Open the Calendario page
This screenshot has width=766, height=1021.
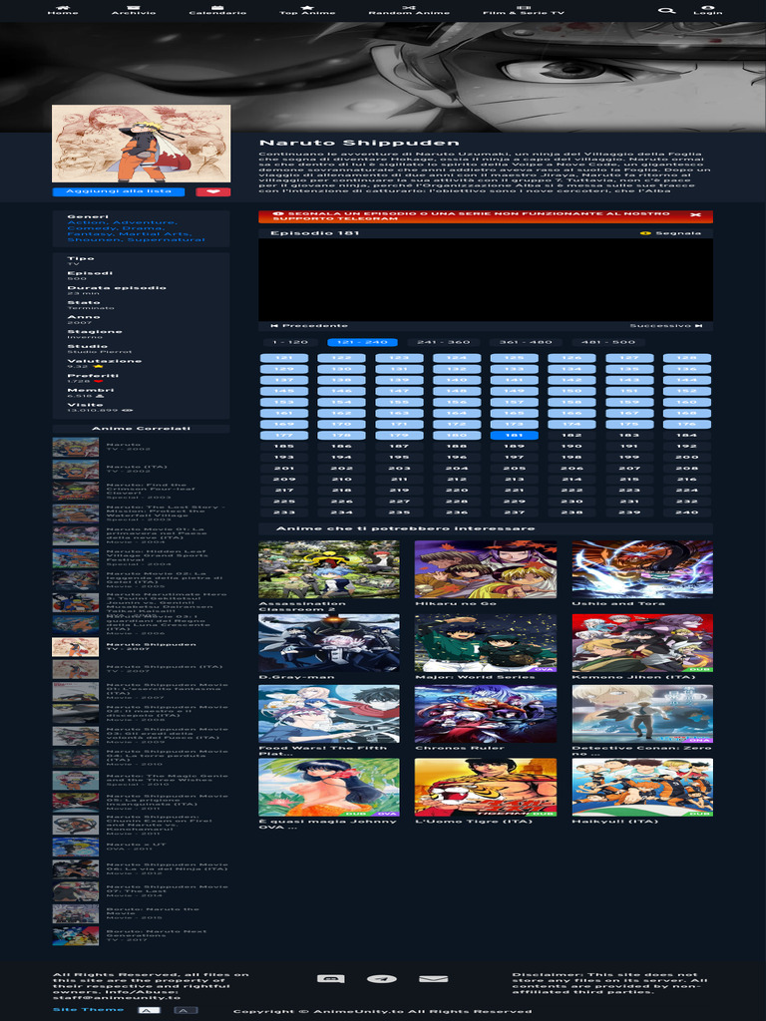[x=217, y=10]
